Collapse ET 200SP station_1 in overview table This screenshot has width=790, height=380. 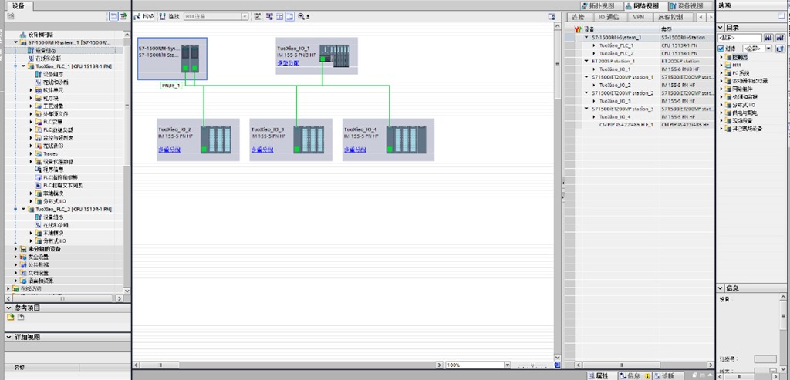[586, 61]
